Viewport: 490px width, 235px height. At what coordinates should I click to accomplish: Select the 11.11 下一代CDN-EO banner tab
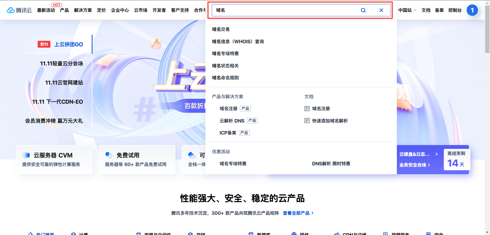pyautogui.click(x=57, y=102)
